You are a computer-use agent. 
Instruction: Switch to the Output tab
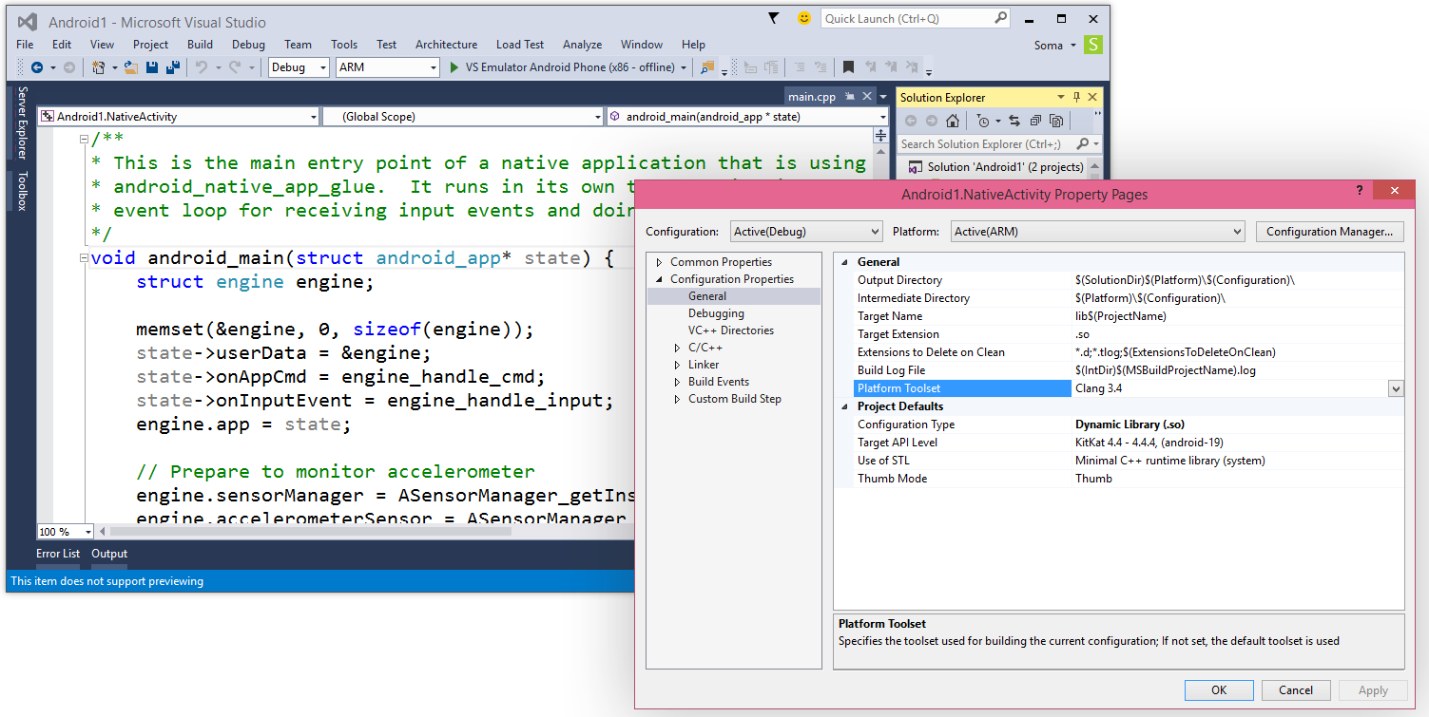[109, 554]
